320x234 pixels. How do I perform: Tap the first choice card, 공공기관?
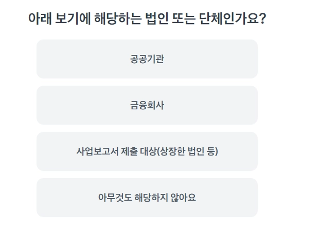pyautogui.click(x=147, y=59)
